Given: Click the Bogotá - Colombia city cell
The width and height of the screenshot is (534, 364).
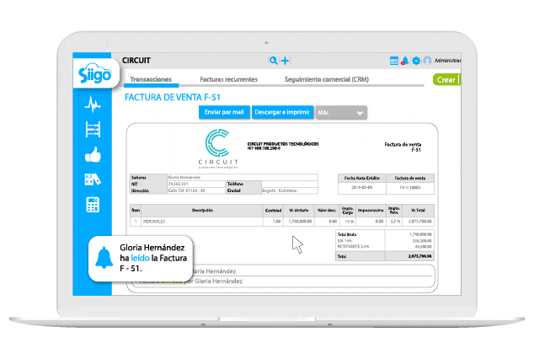Looking at the screenshot, I should pos(290,190).
